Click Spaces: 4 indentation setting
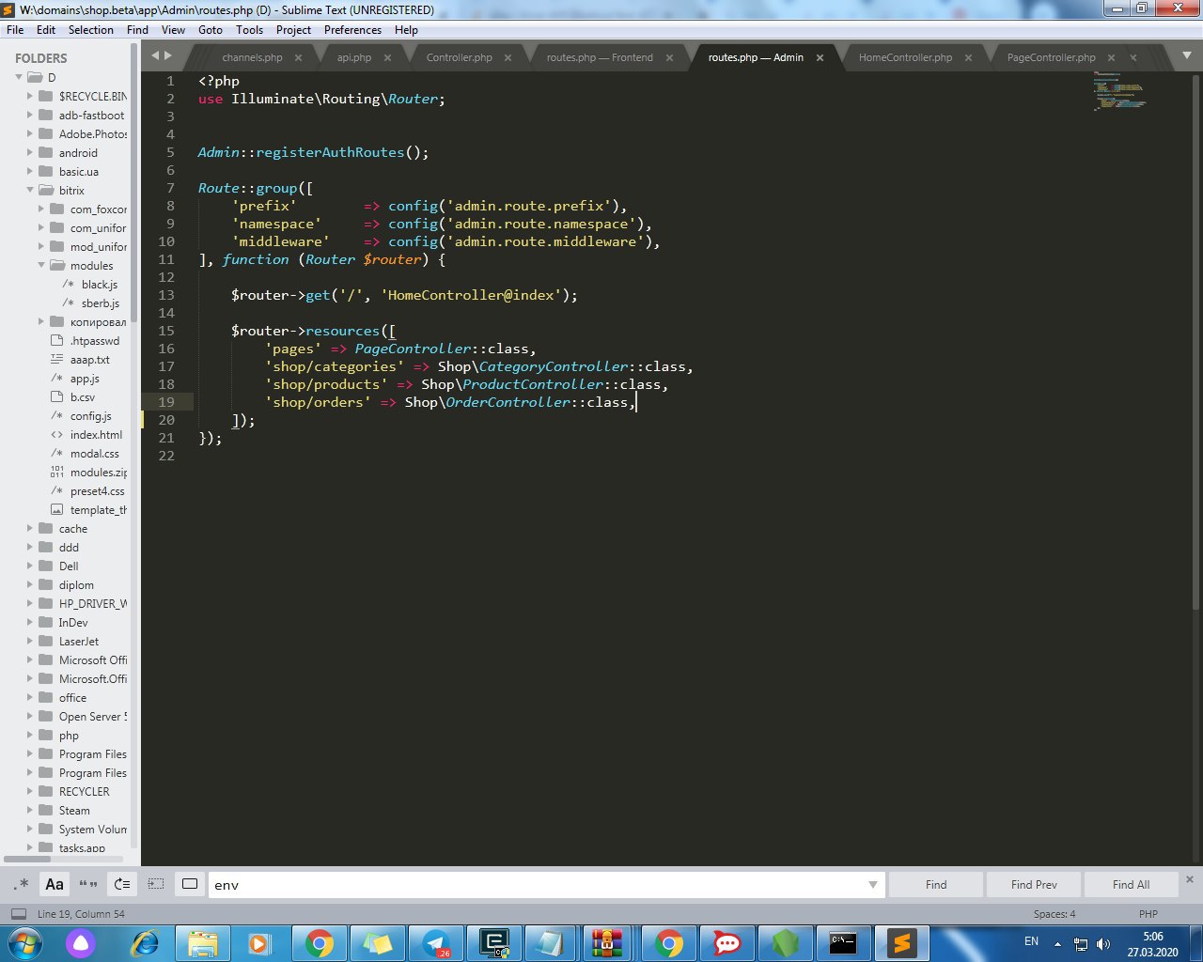The width and height of the screenshot is (1203, 962). coord(1055,914)
